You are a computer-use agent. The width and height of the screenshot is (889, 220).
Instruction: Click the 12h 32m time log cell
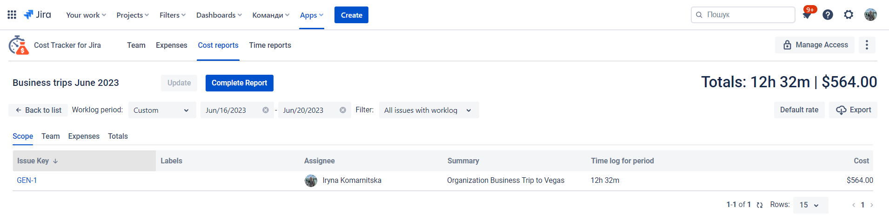click(x=605, y=181)
